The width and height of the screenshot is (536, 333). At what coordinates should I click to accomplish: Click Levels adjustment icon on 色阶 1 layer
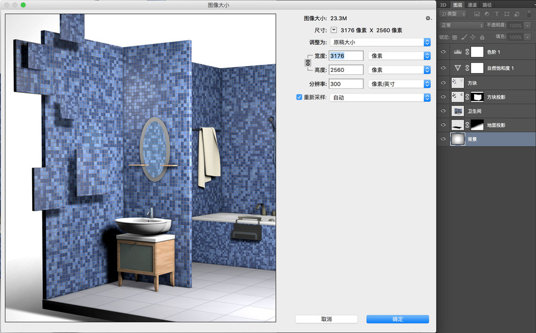[458, 52]
